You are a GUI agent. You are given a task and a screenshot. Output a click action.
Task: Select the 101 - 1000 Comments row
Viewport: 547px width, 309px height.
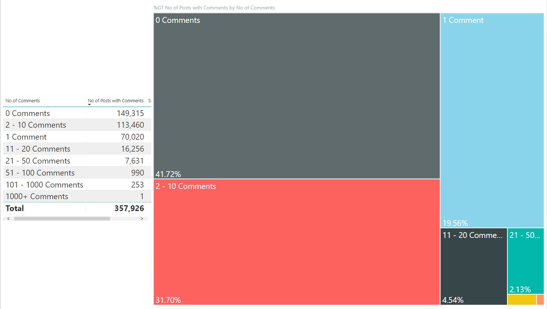[77, 185]
